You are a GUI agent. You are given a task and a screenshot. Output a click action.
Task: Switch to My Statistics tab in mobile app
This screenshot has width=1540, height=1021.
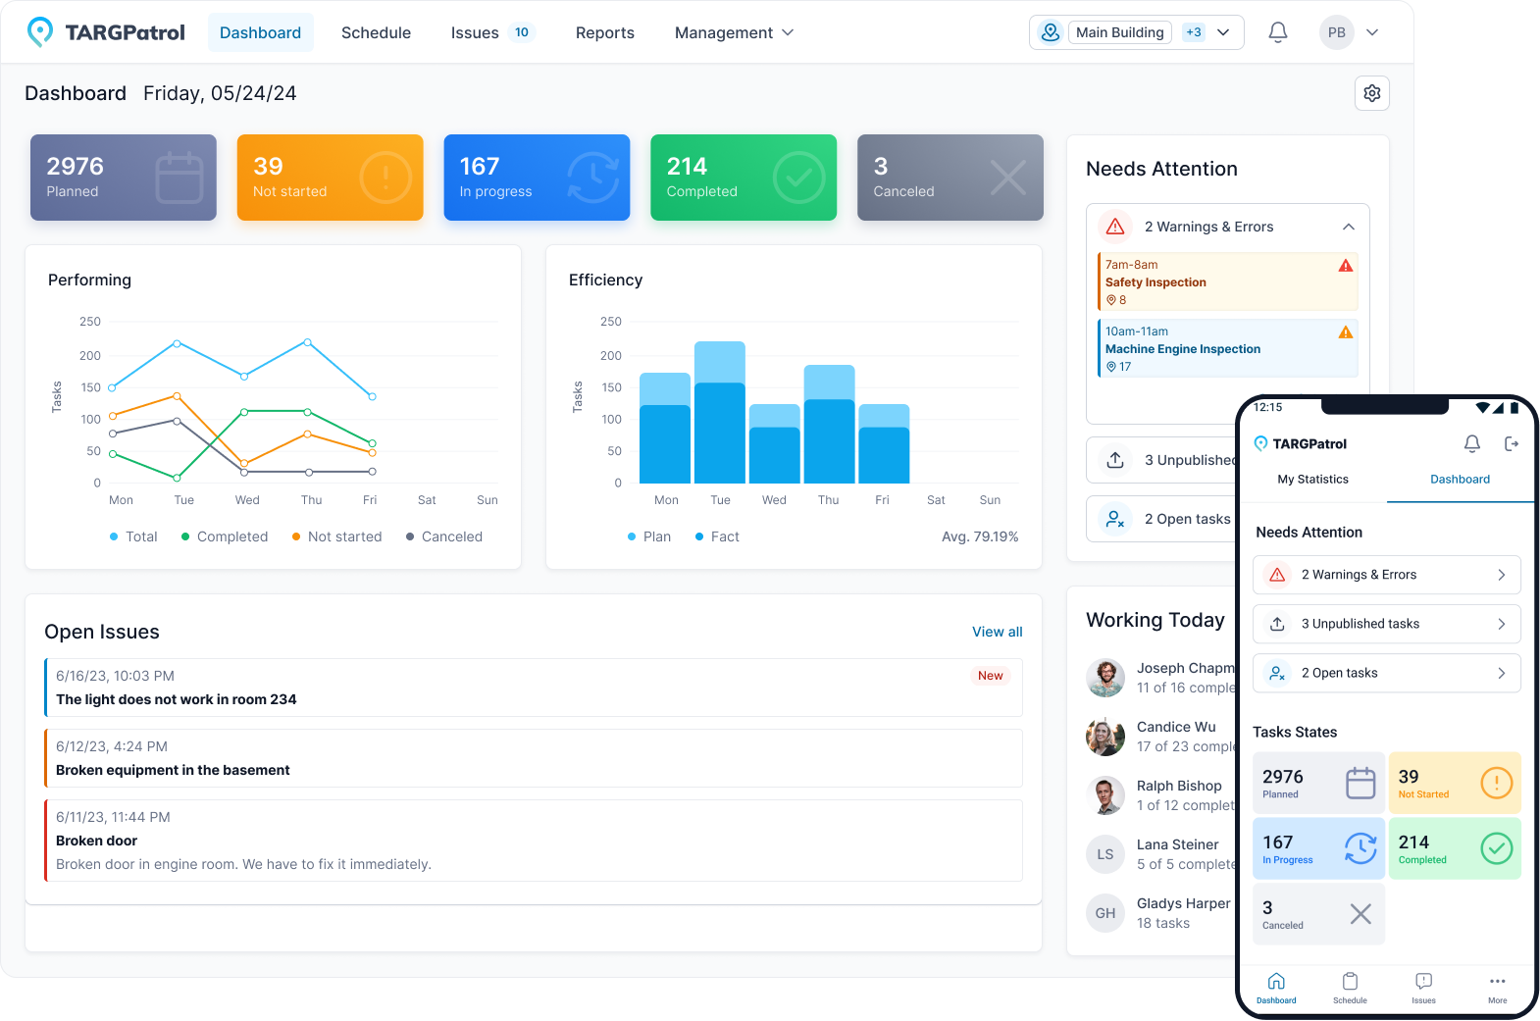[x=1312, y=480]
